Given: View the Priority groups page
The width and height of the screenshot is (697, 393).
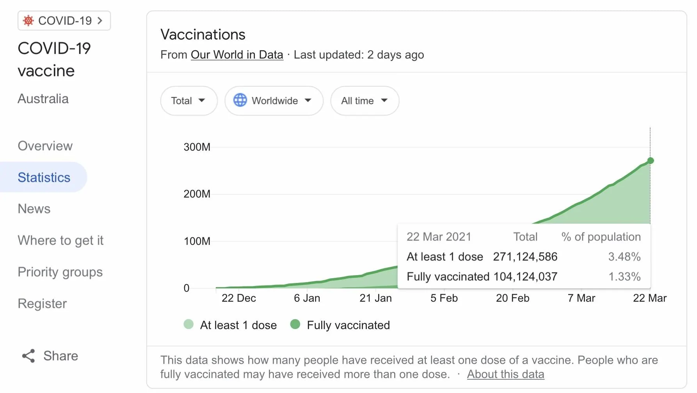Looking at the screenshot, I should (60, 272).
